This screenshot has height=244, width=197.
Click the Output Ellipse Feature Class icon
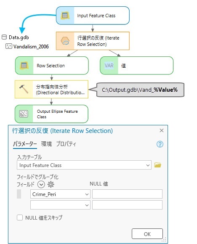coord(24,114)
